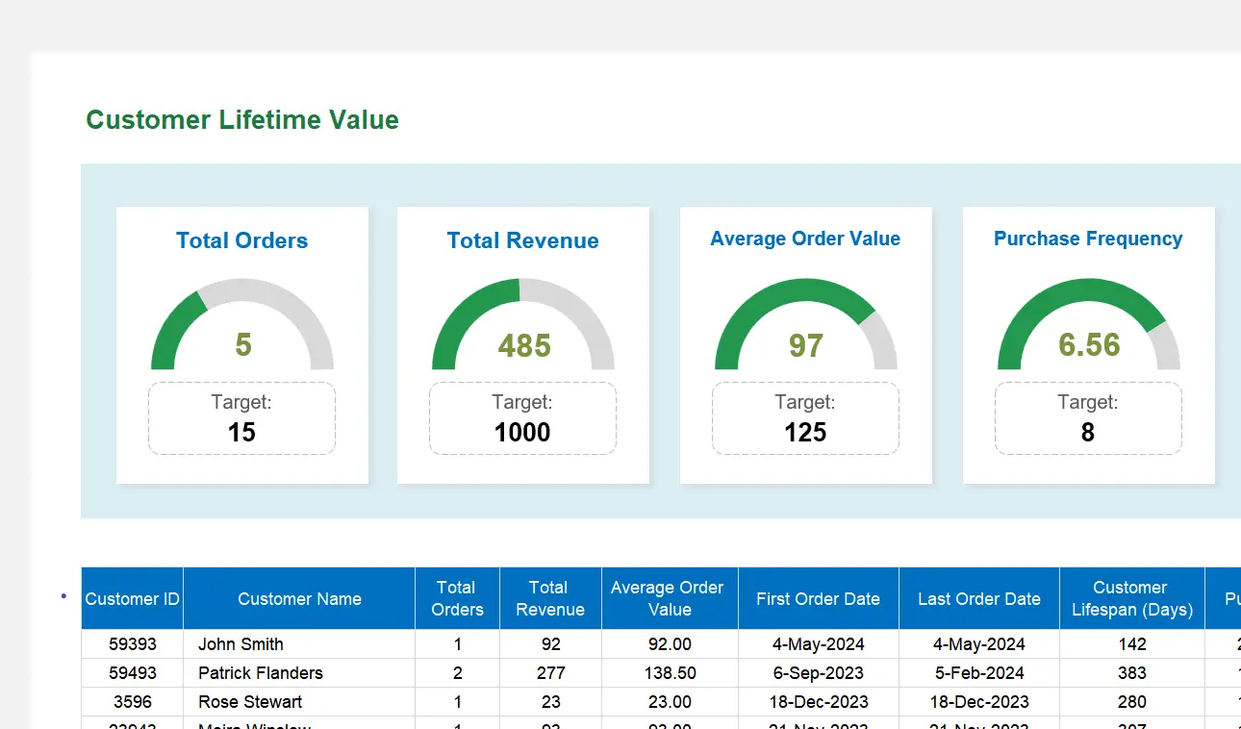Select the Total Orders card heading
This screenshot has width=1241, height=729.
241,240
